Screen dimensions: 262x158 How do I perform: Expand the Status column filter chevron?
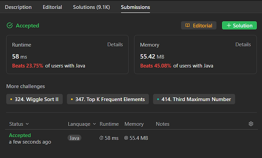tap(27, 124)
